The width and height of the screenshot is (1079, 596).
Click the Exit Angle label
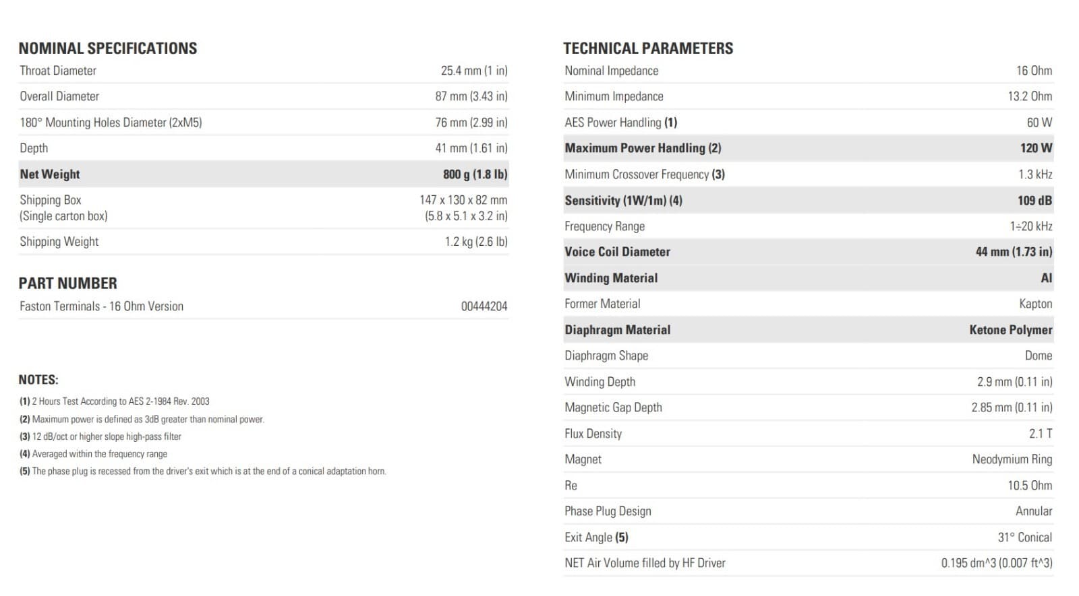[x=596, y=537]
